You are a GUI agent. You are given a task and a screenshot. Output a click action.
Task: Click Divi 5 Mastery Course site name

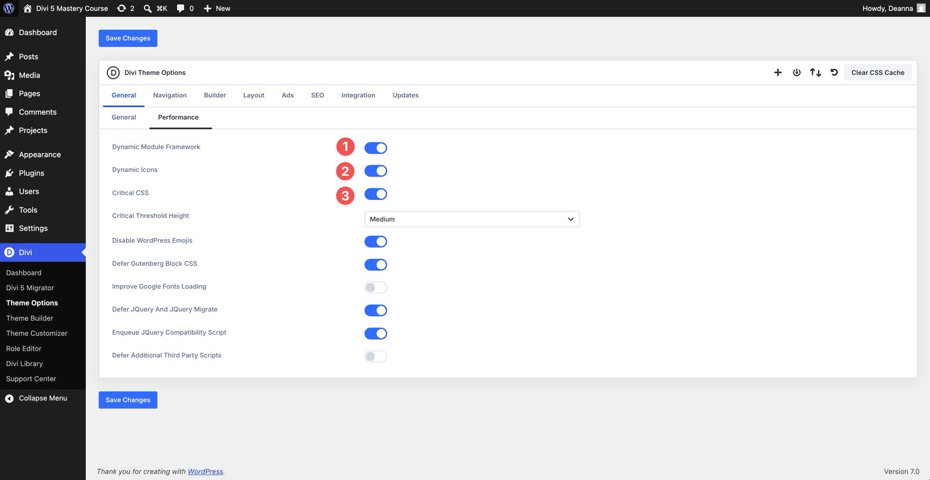tap(72, 8)
